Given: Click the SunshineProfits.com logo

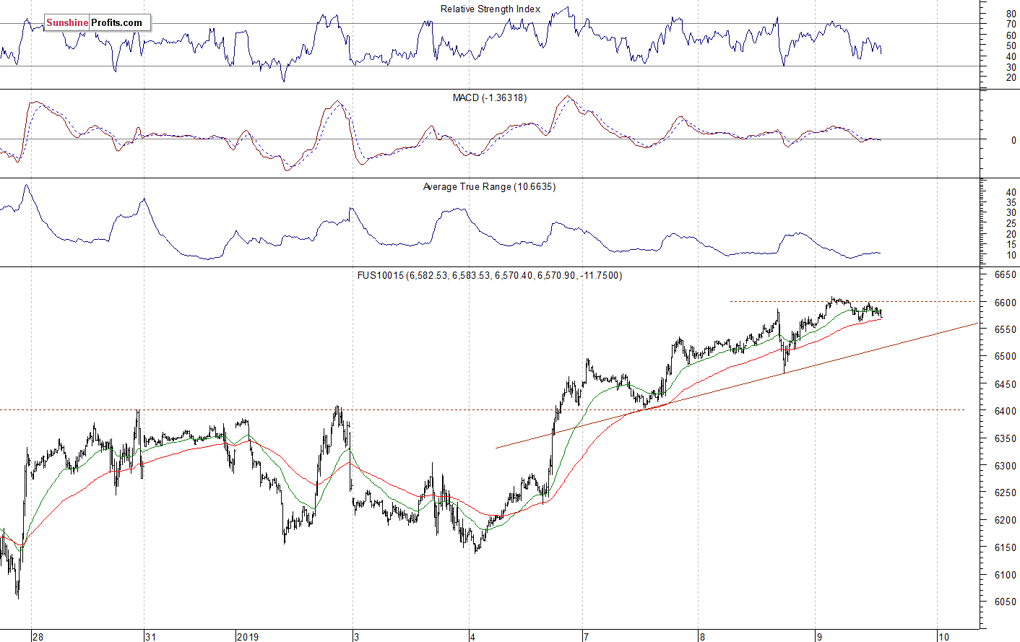Looking at the screenshot, I should [97, 22].
